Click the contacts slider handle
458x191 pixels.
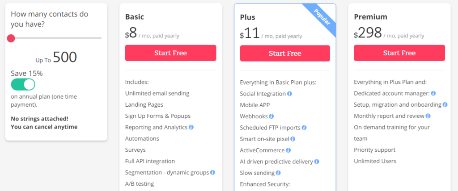(11, 38)
